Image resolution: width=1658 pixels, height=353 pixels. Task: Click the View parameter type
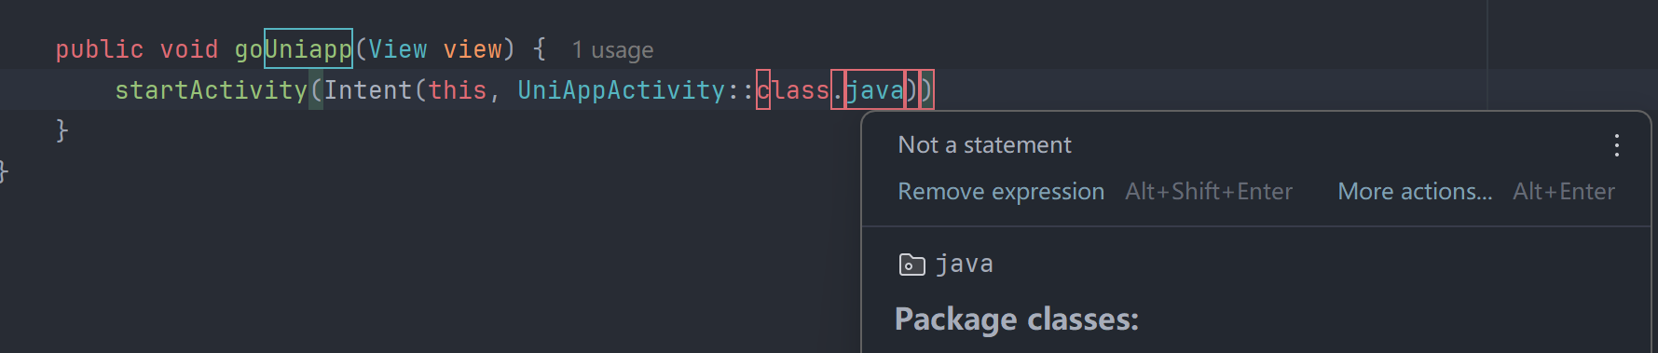398,49
